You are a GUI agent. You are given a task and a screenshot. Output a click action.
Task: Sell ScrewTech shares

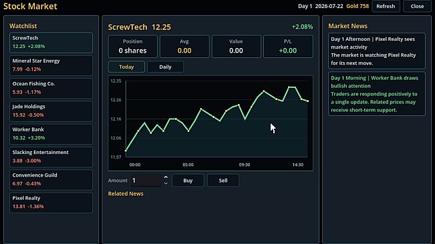pos(223,181)
